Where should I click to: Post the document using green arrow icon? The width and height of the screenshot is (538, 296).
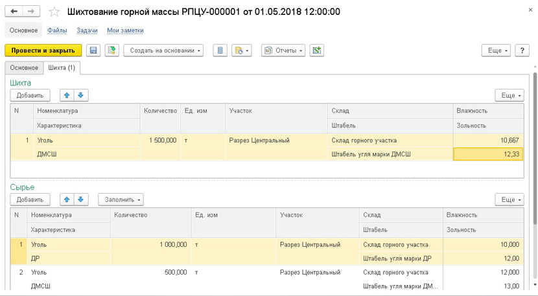coord(111,51)
